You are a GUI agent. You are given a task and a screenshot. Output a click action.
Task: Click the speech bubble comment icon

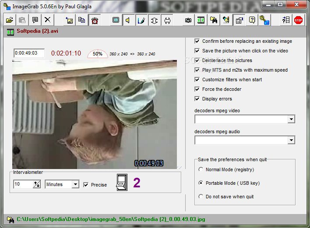tap(35, 20)
